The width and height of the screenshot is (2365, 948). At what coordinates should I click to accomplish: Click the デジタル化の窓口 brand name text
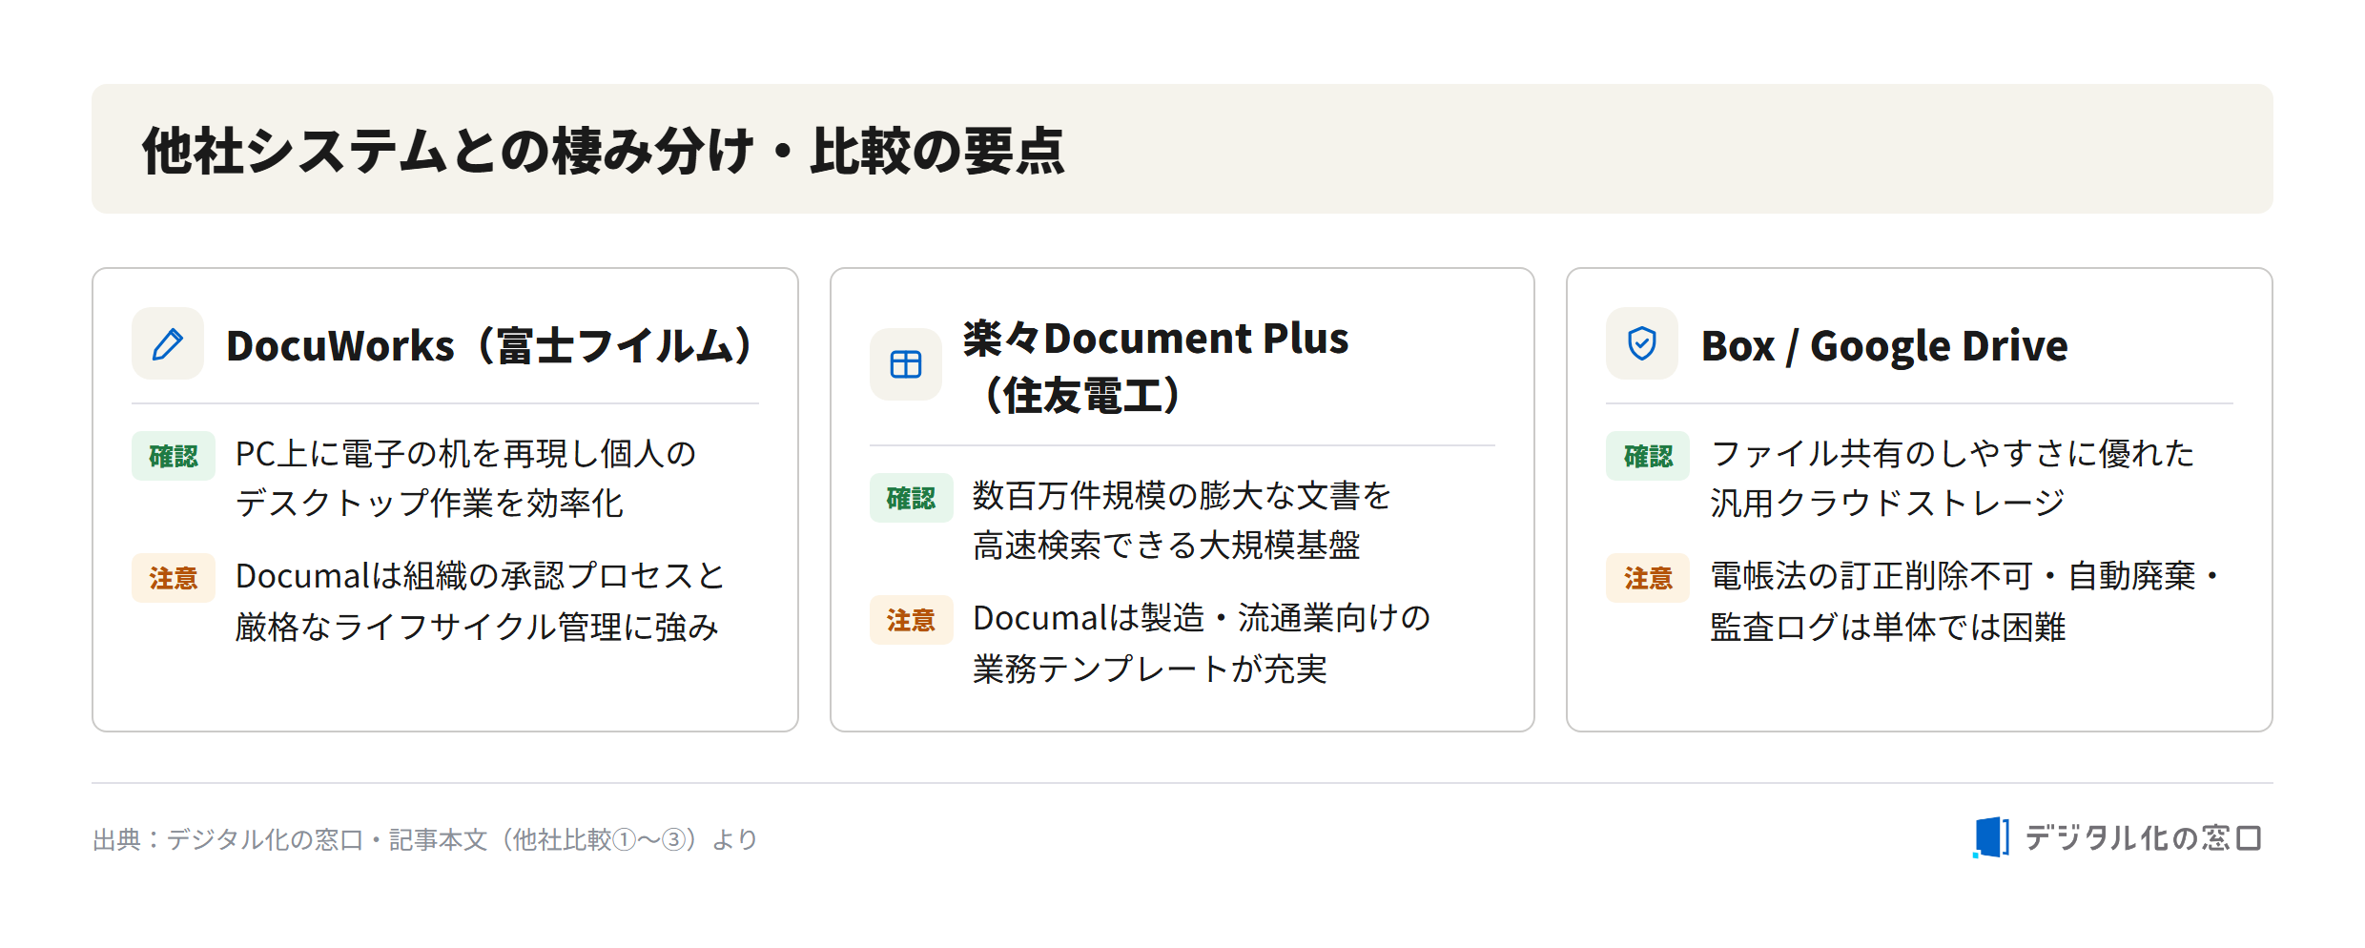point(2143,837)
